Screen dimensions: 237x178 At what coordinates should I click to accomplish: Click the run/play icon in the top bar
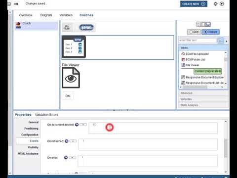coord(222,4)
